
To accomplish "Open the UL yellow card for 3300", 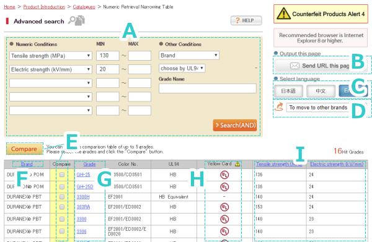I will [224, 219].
